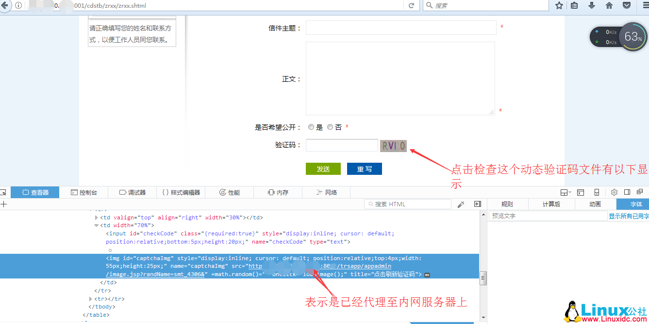Click the blue 重写 reset button
Image resolution: width=649 pixels, height=324 pixels.
coord(365,169)
